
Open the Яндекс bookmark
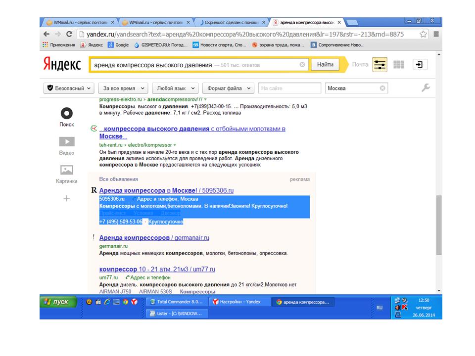pyautogui.click(x=92, y=45)
